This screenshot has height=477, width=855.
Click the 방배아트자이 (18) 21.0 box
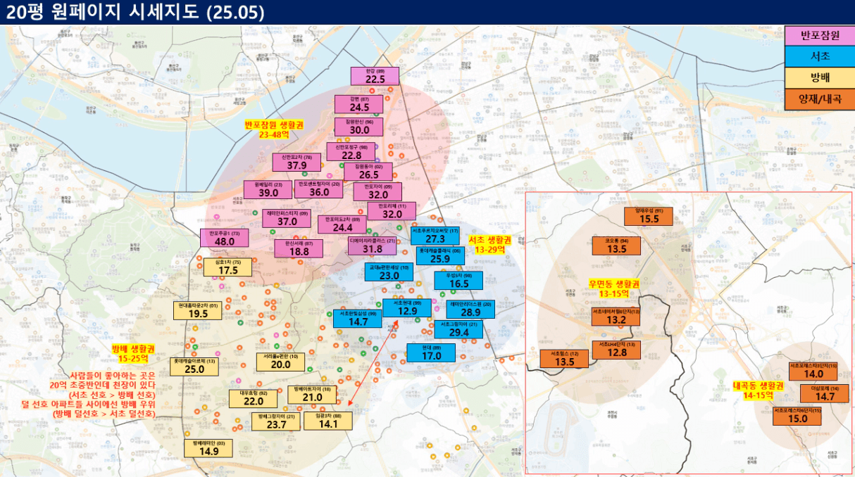(312, 393)
